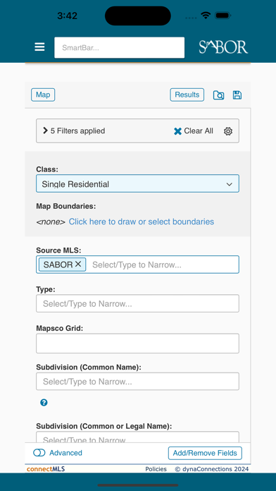Toggle the Advanced switch
Image resolution: width=276 pixels, height=491 pixels.
coord(39,453)
